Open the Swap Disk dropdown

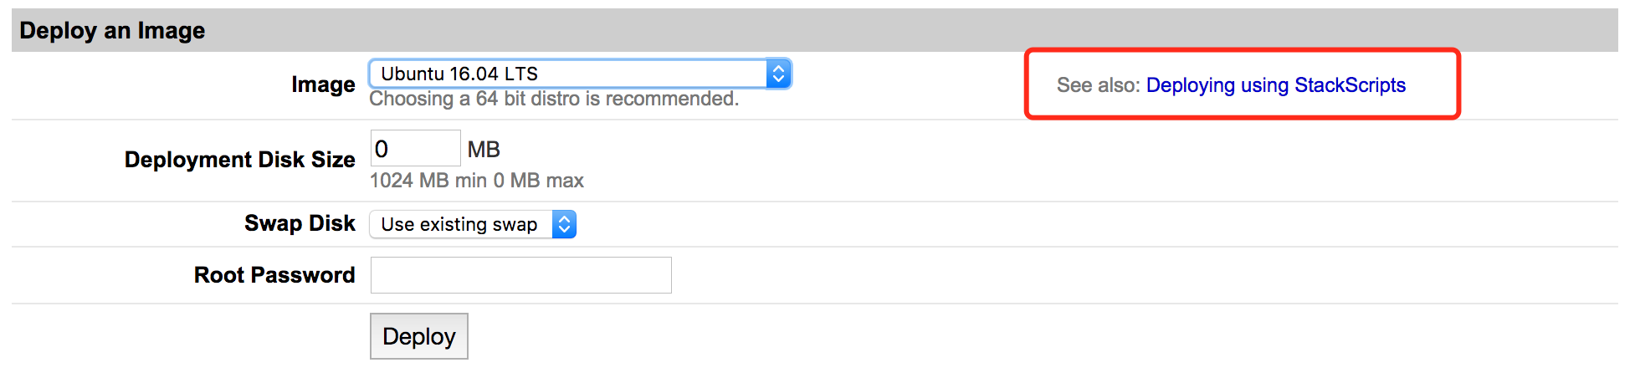[473, 224]
